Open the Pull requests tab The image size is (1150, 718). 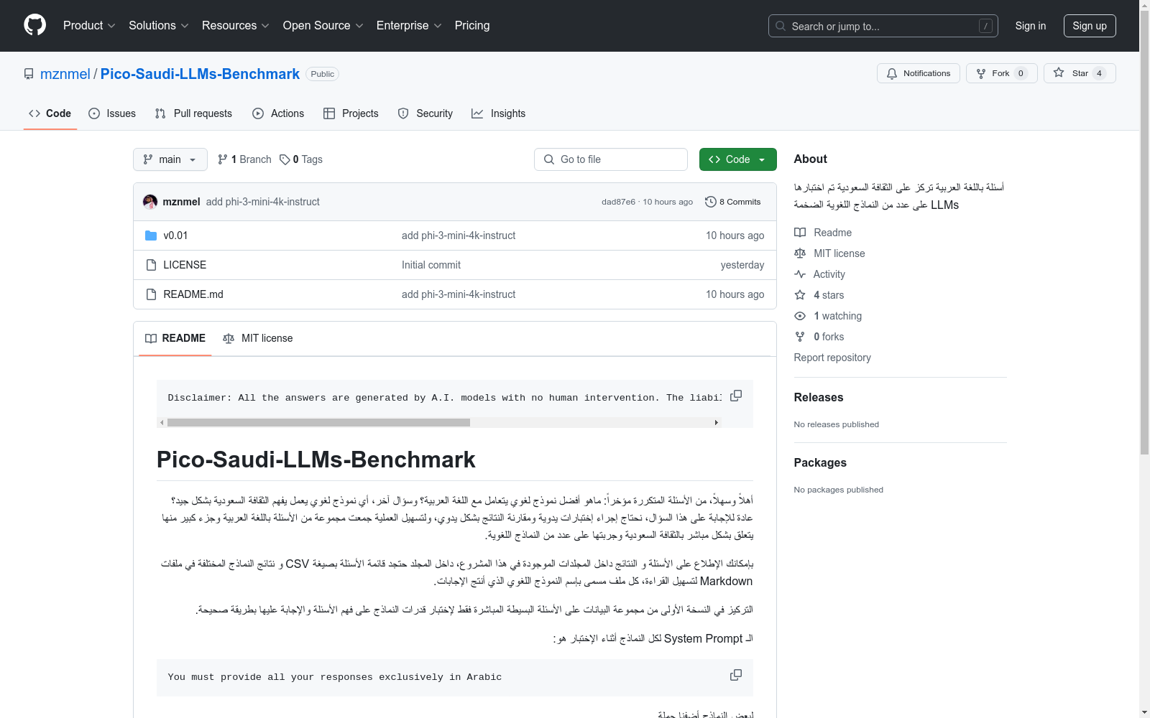193,113
